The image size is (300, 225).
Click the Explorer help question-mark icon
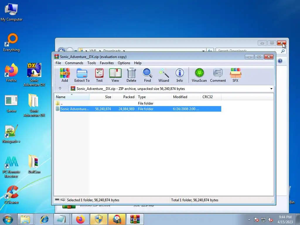tap(280, 61)
